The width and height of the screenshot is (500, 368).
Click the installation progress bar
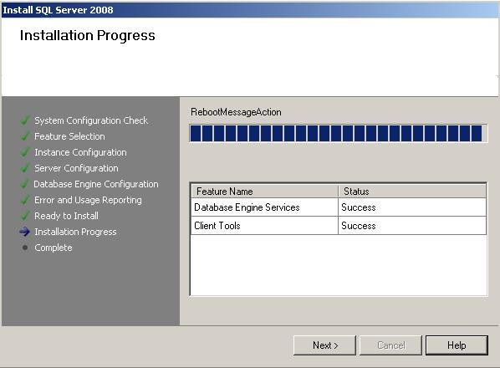pyautogui.click(x=339, y=133)
